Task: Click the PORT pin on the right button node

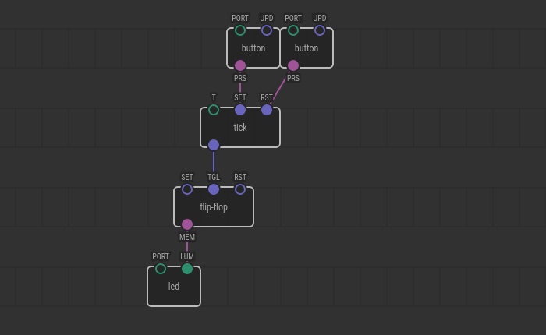Action: (x=293, y=30)
